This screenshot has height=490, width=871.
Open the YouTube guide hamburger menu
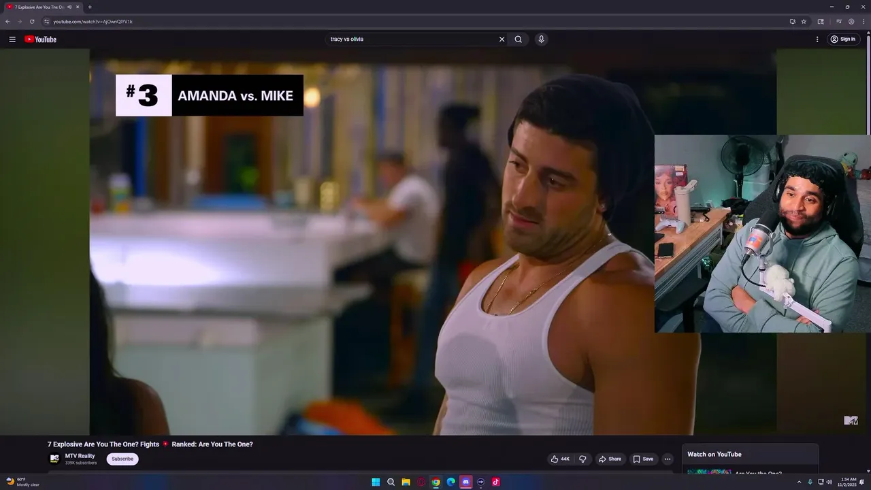point(12,39)
